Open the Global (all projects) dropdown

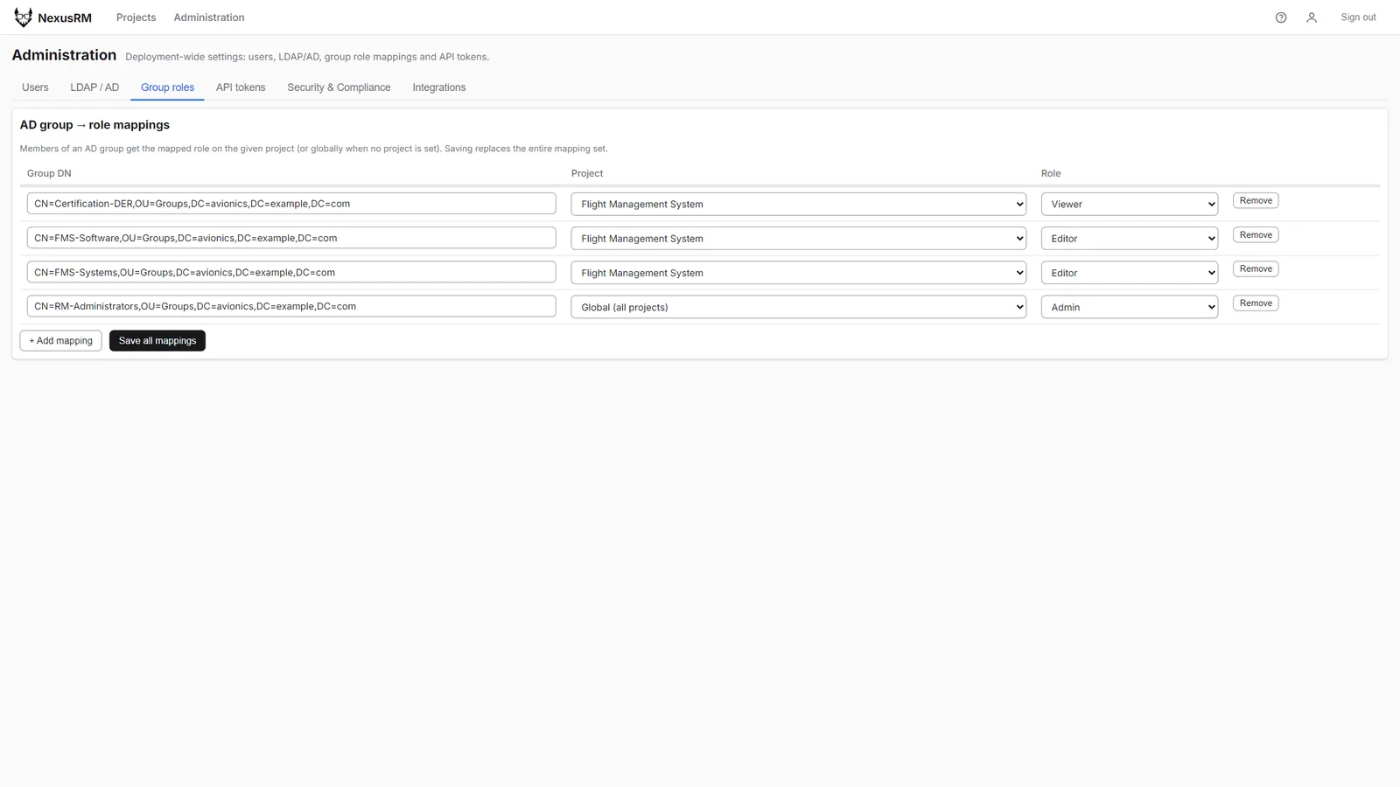[x=799, y=307]
